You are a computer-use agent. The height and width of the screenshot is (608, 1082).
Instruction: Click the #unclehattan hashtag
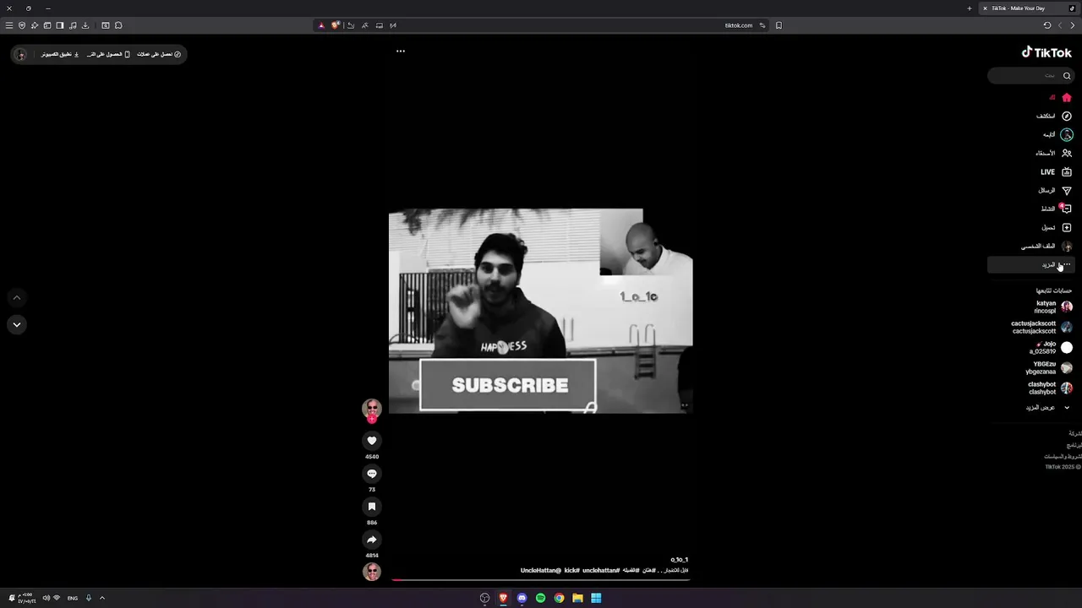(601, 571)
